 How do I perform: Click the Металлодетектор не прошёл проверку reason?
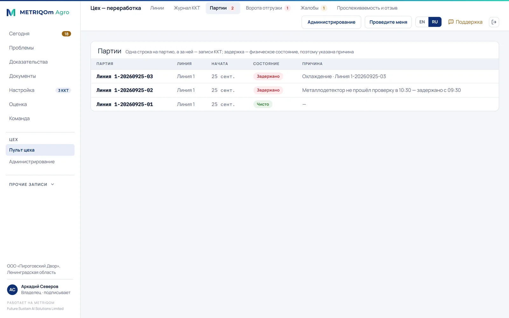click(x=381, y=90)
